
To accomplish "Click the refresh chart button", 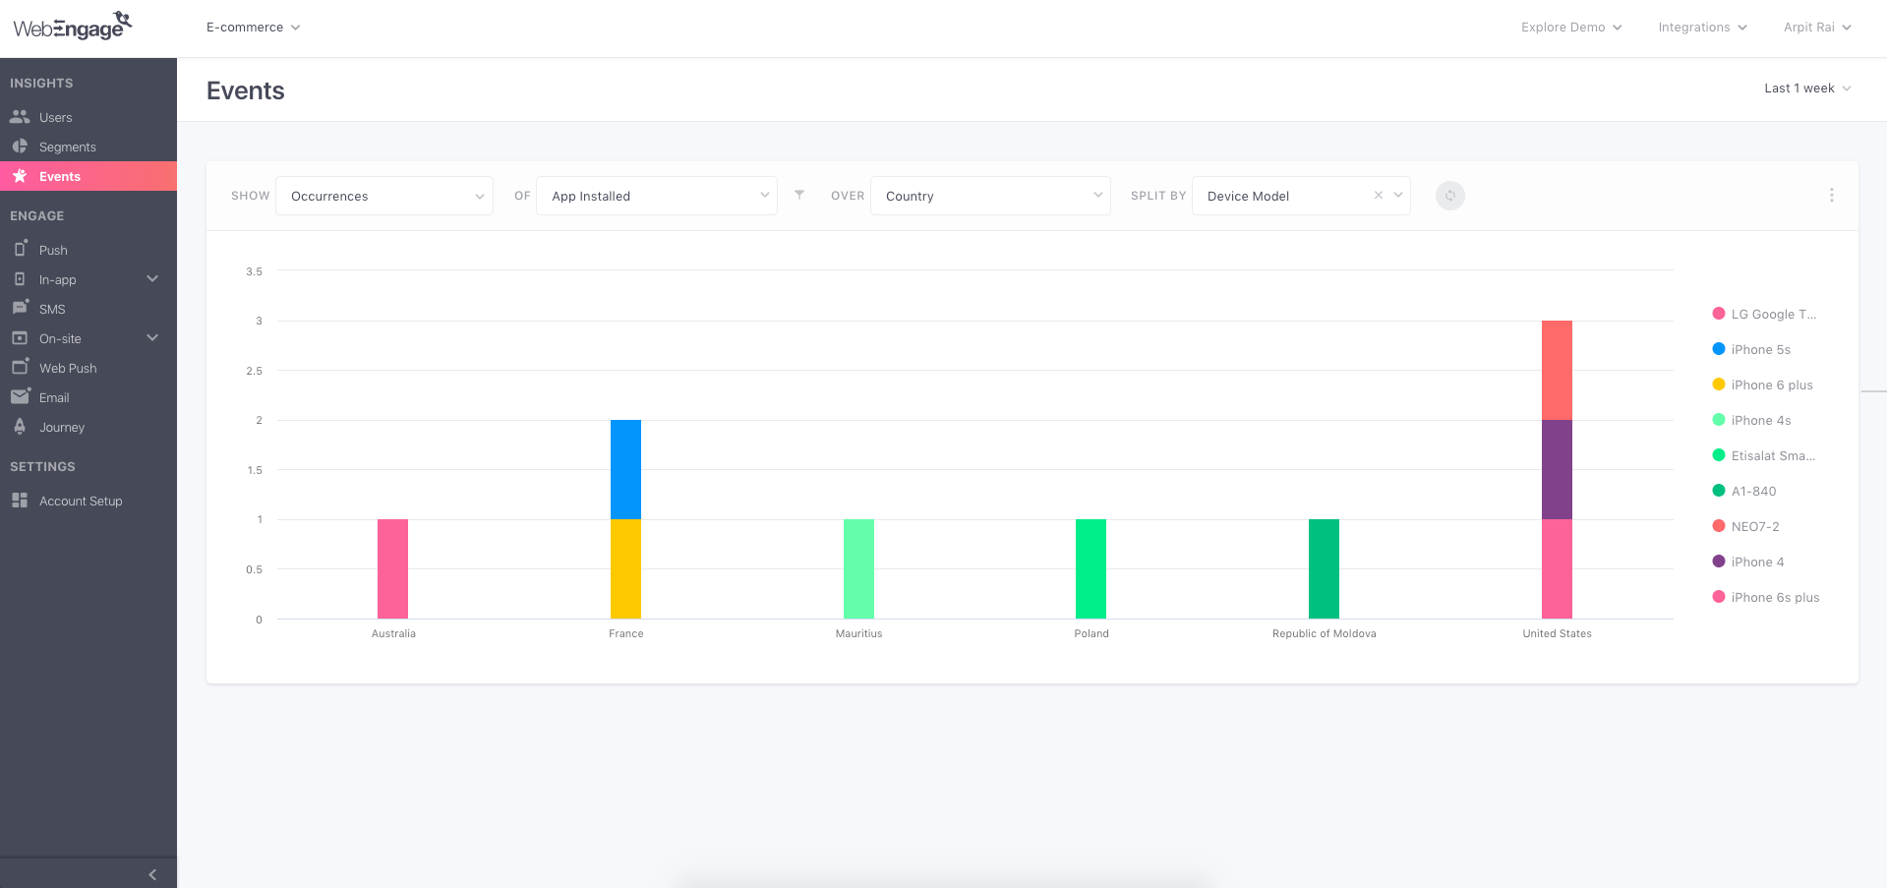I will (1449, 196).
